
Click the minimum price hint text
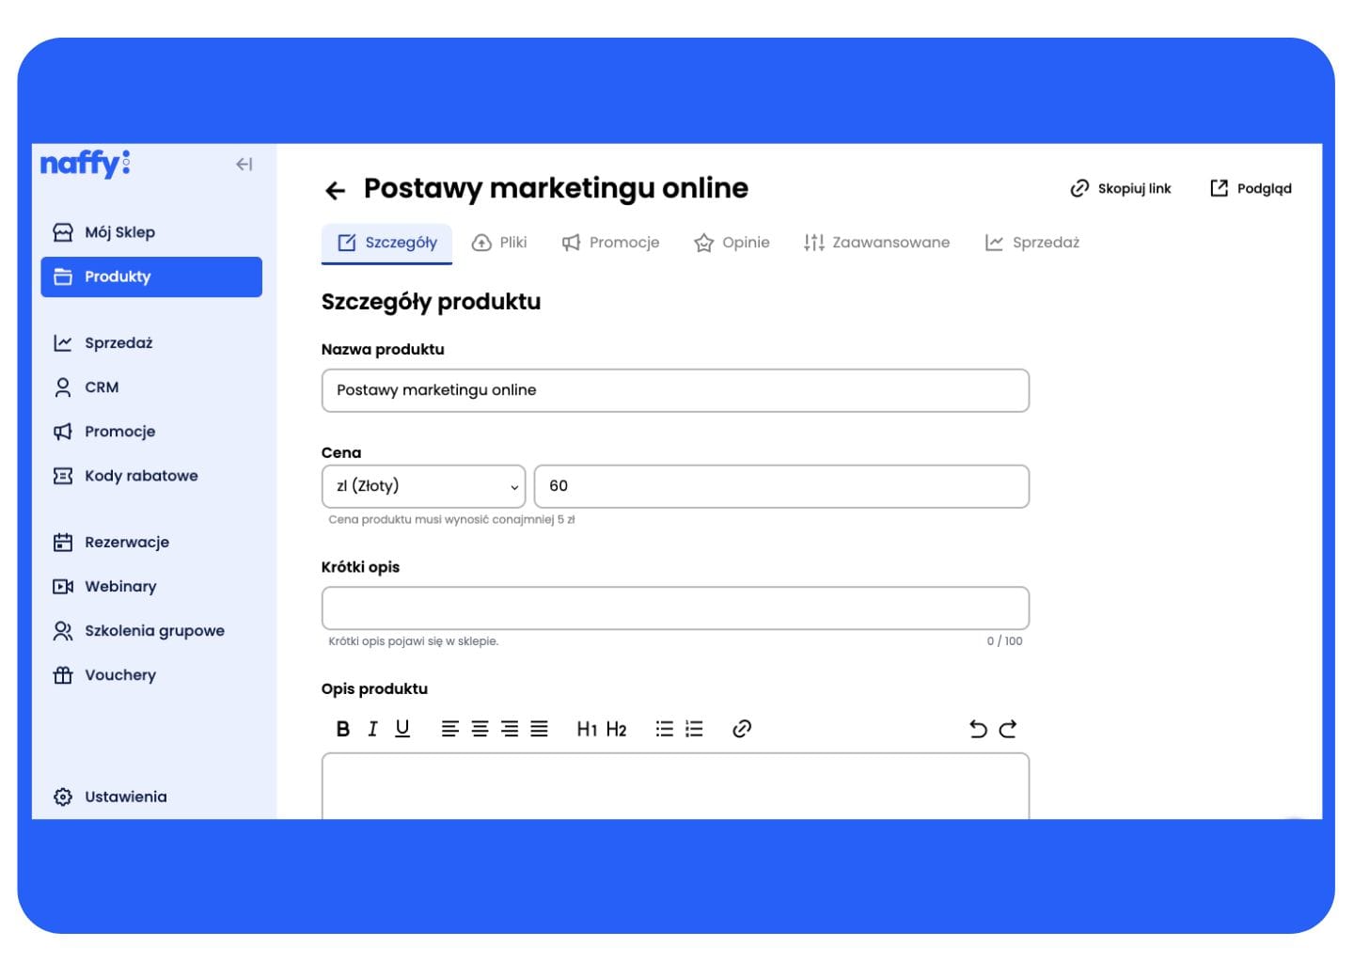pyautogui.click(x=451, y=519)
